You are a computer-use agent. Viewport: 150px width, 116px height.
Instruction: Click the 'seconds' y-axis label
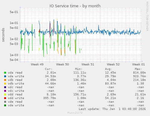point(3,35)
